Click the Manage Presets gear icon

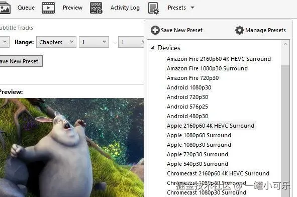(x=240, y=30)
